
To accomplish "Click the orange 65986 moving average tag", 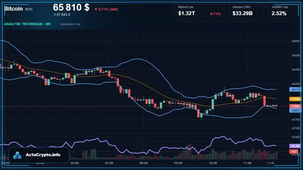I will point(296,99).
